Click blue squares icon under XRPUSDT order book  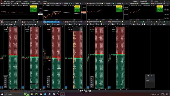click(44, 87)
